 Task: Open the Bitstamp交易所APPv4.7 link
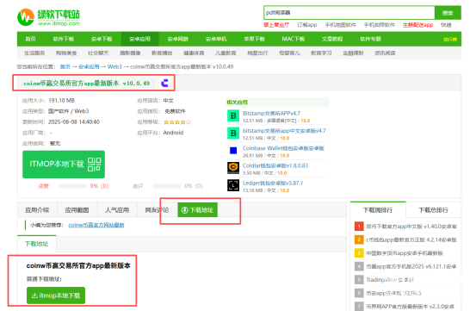tap(271, 113)
